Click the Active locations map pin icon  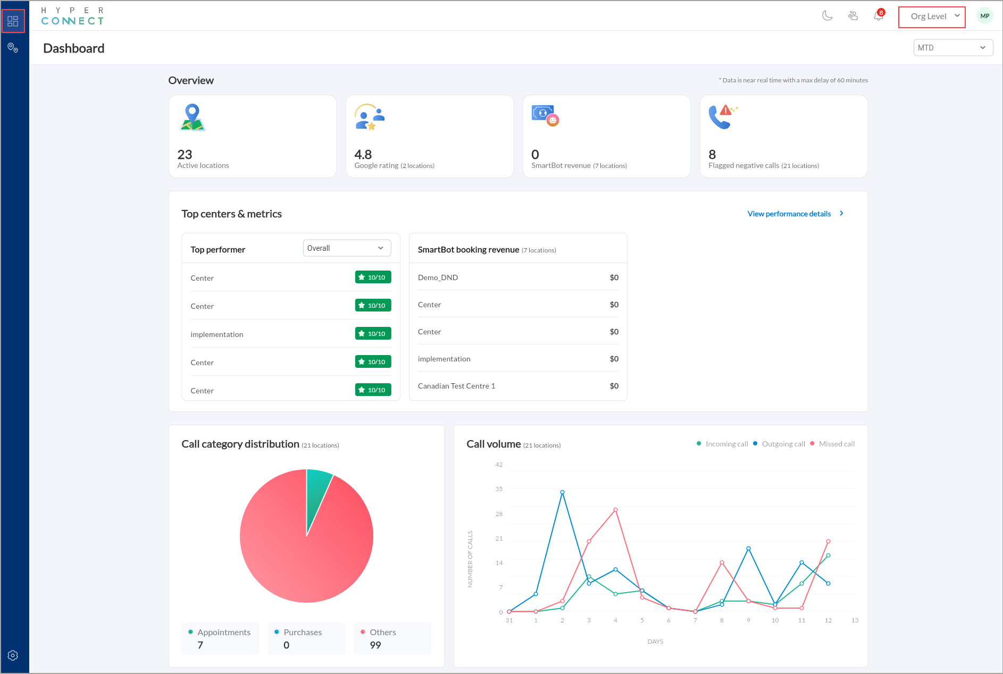(x=192, y=117)
